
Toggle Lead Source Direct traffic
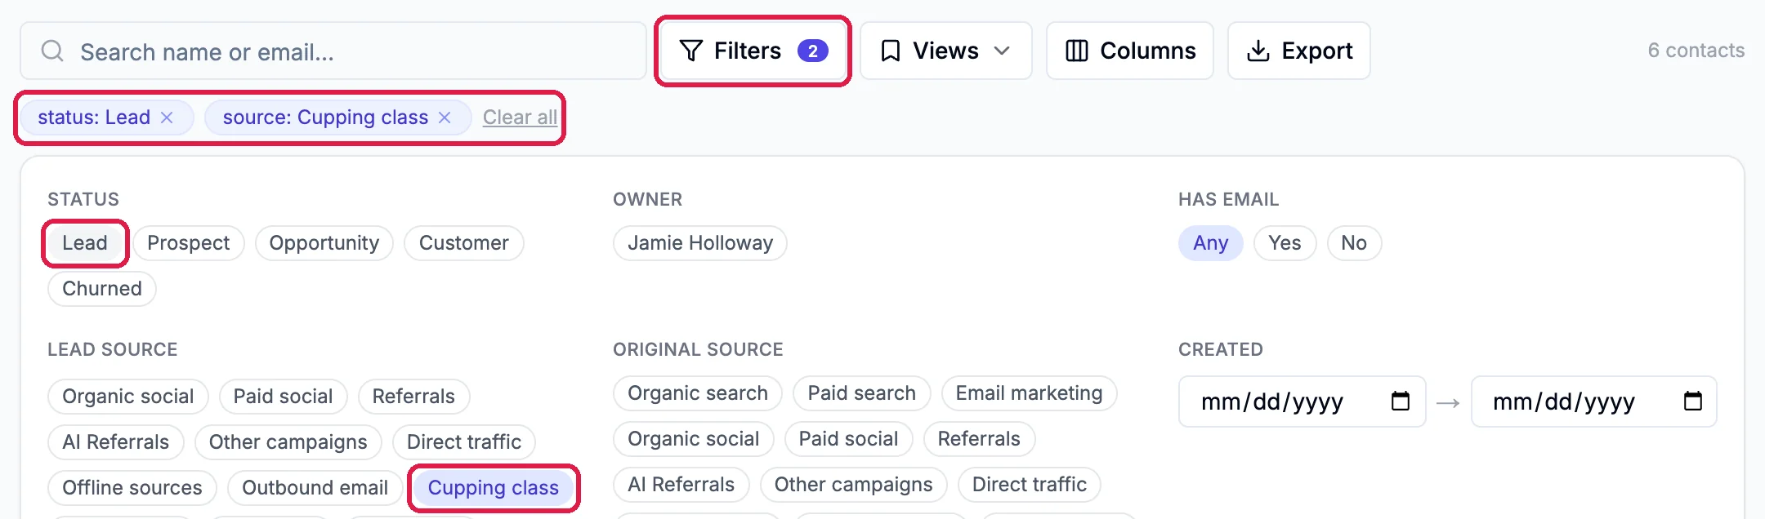[x=464, y=442]
